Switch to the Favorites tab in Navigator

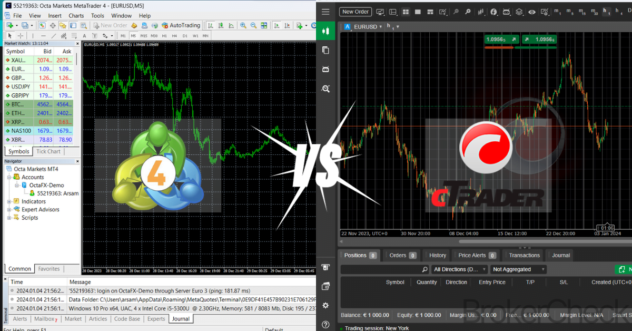(49, 269)
